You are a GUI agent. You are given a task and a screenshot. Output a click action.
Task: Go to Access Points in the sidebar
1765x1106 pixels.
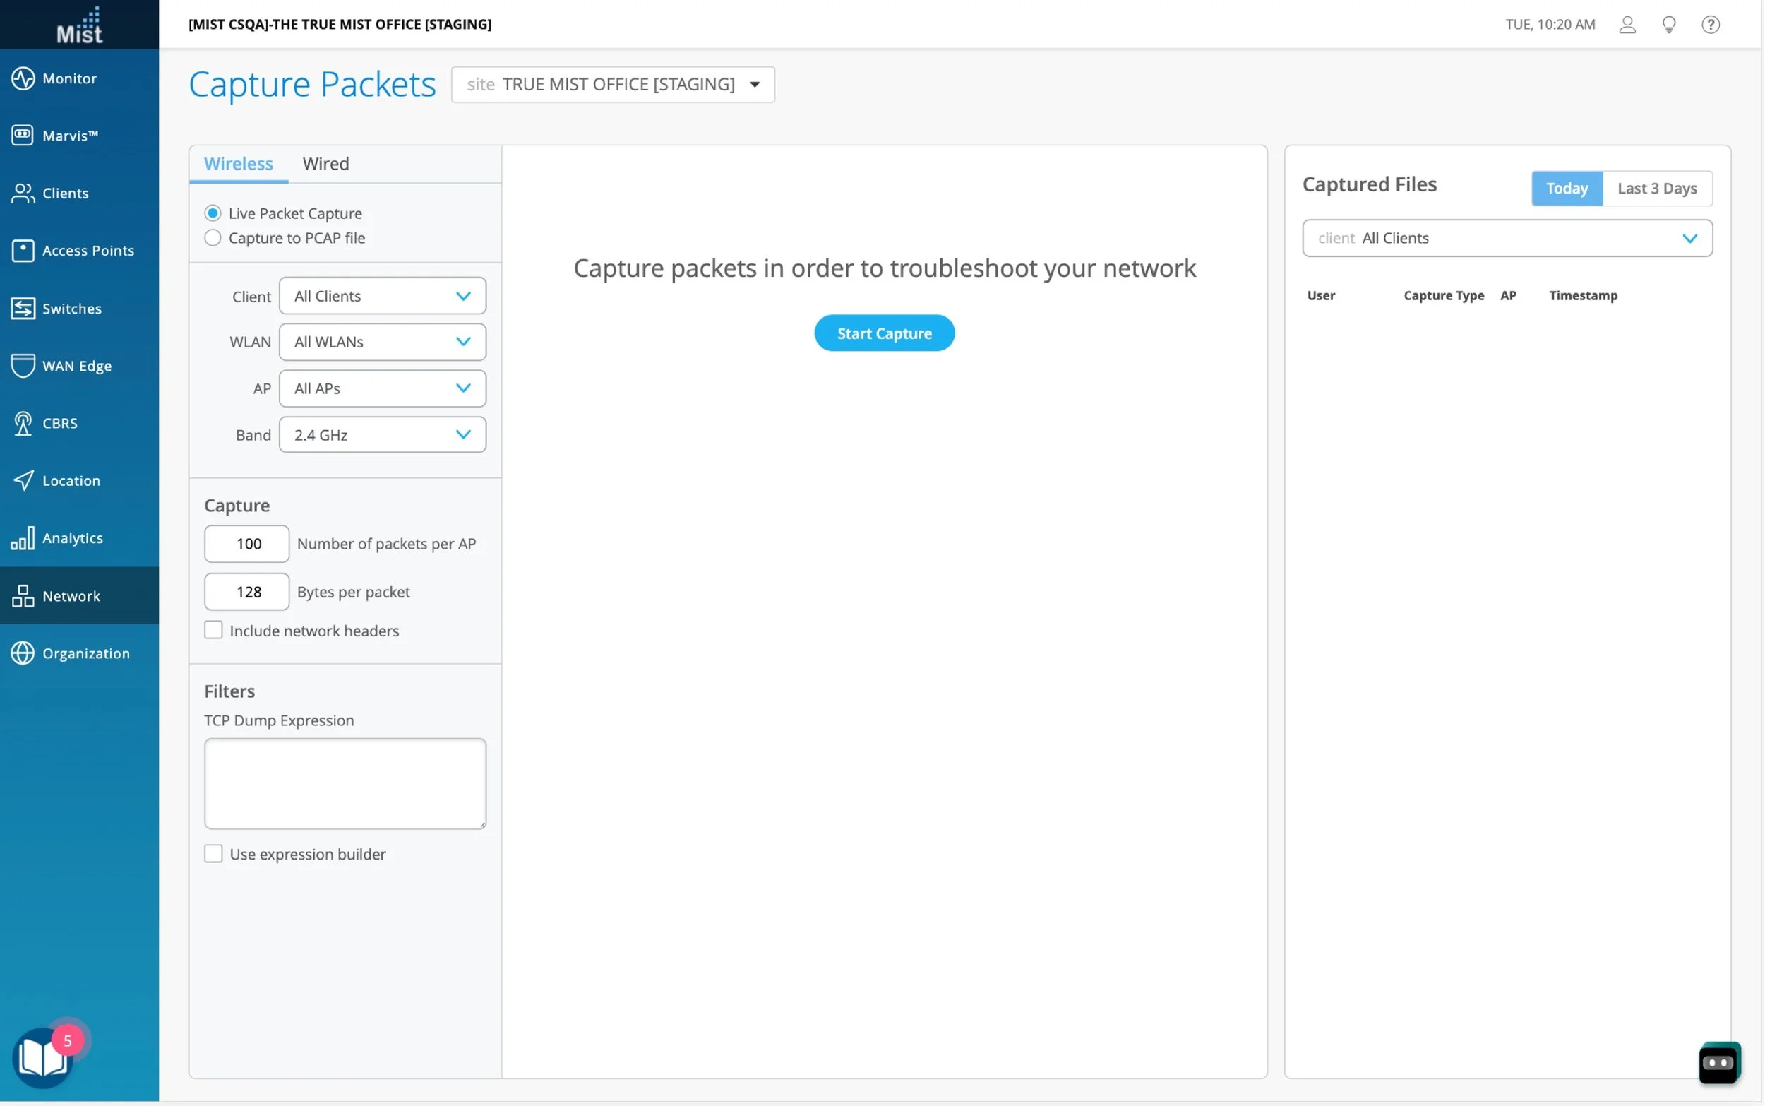pyautogui.click(x=87, y=251)
